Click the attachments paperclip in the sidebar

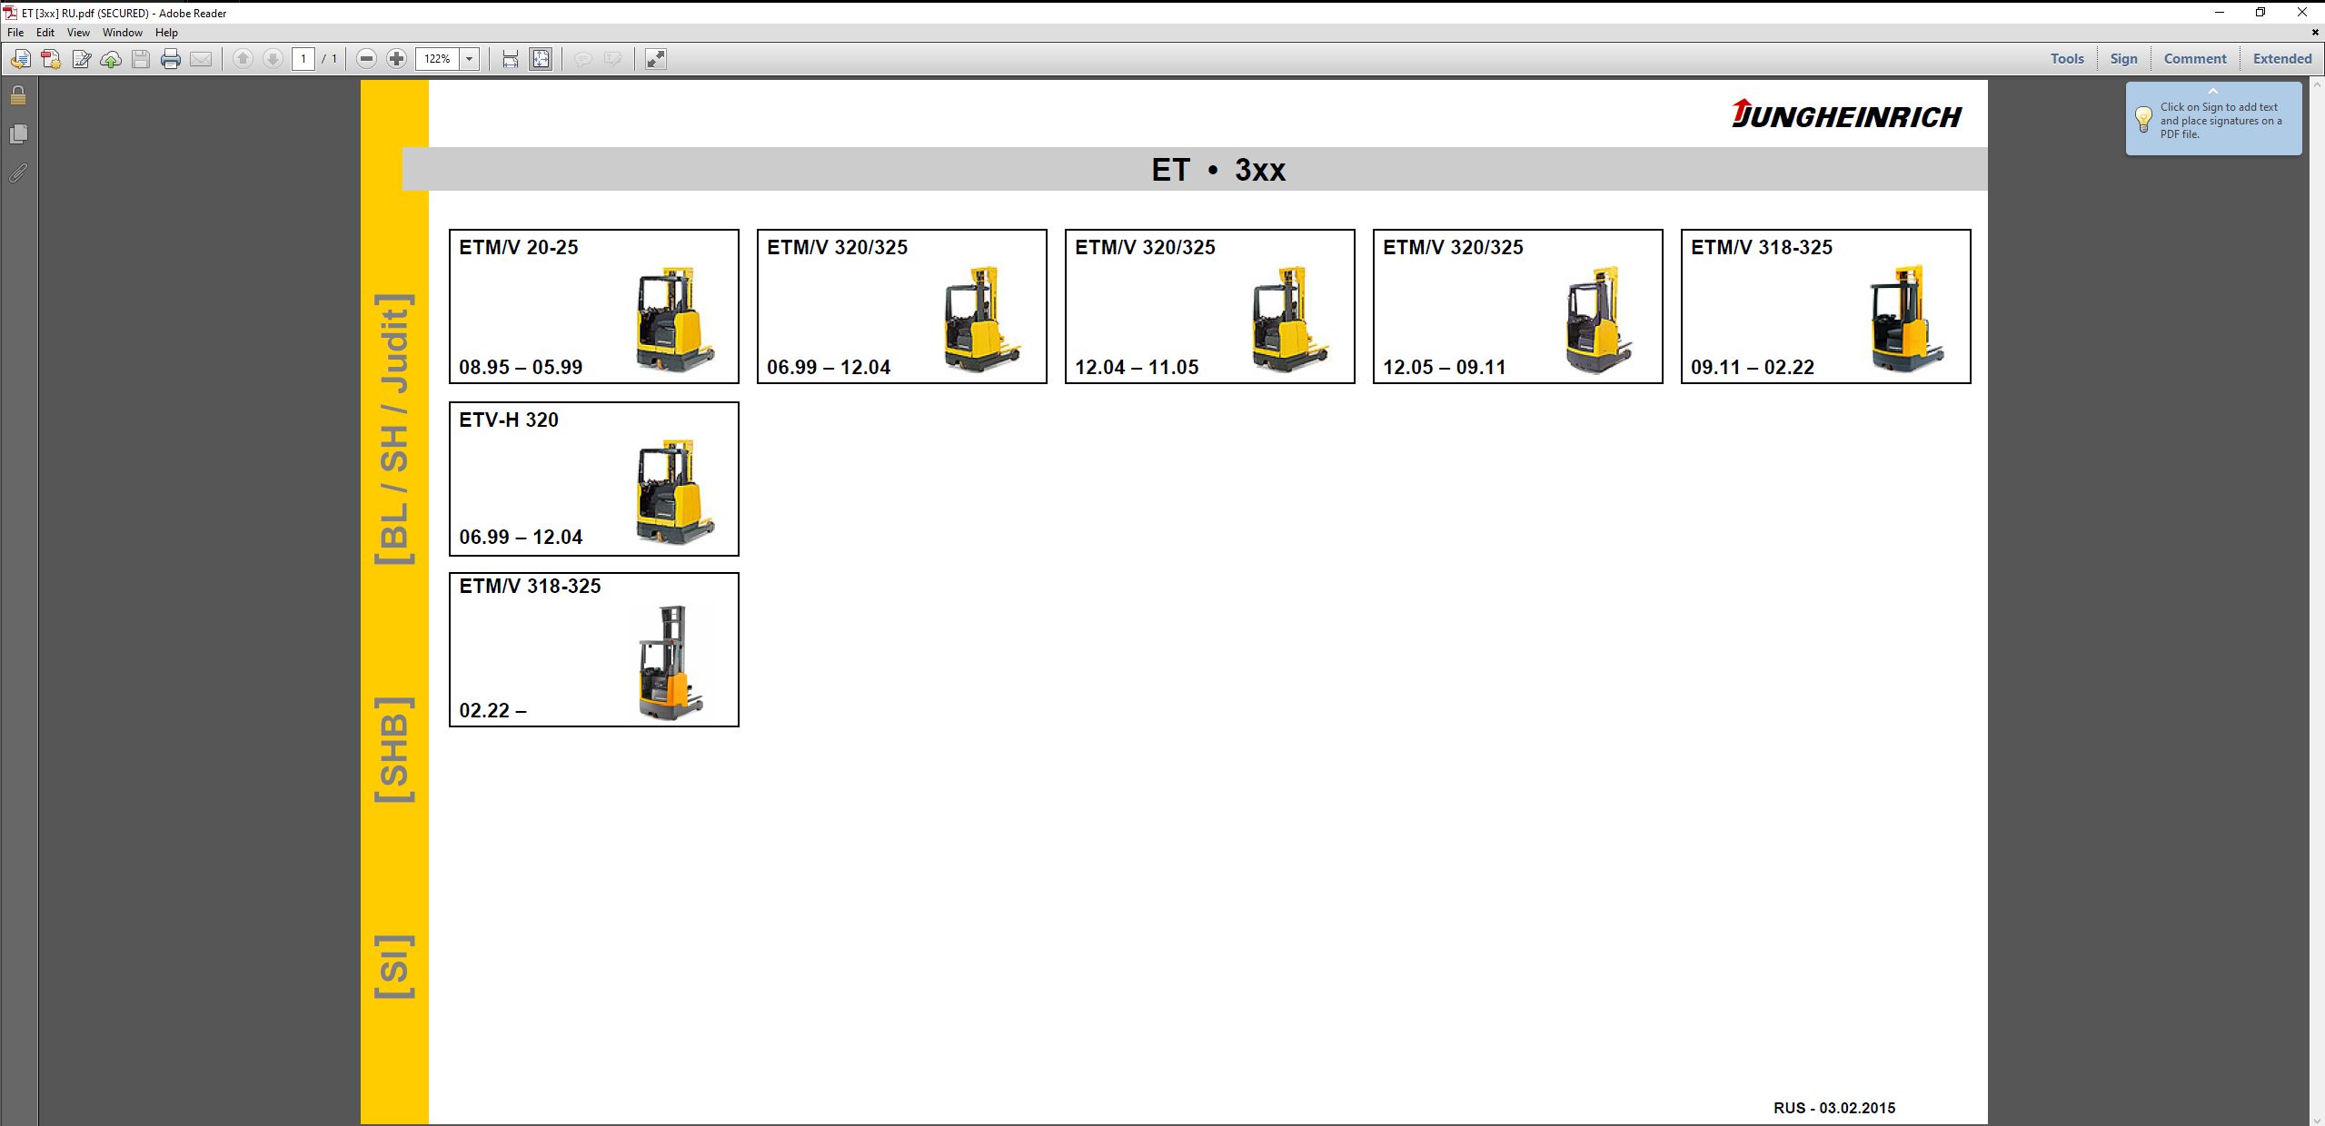(18, 174)
